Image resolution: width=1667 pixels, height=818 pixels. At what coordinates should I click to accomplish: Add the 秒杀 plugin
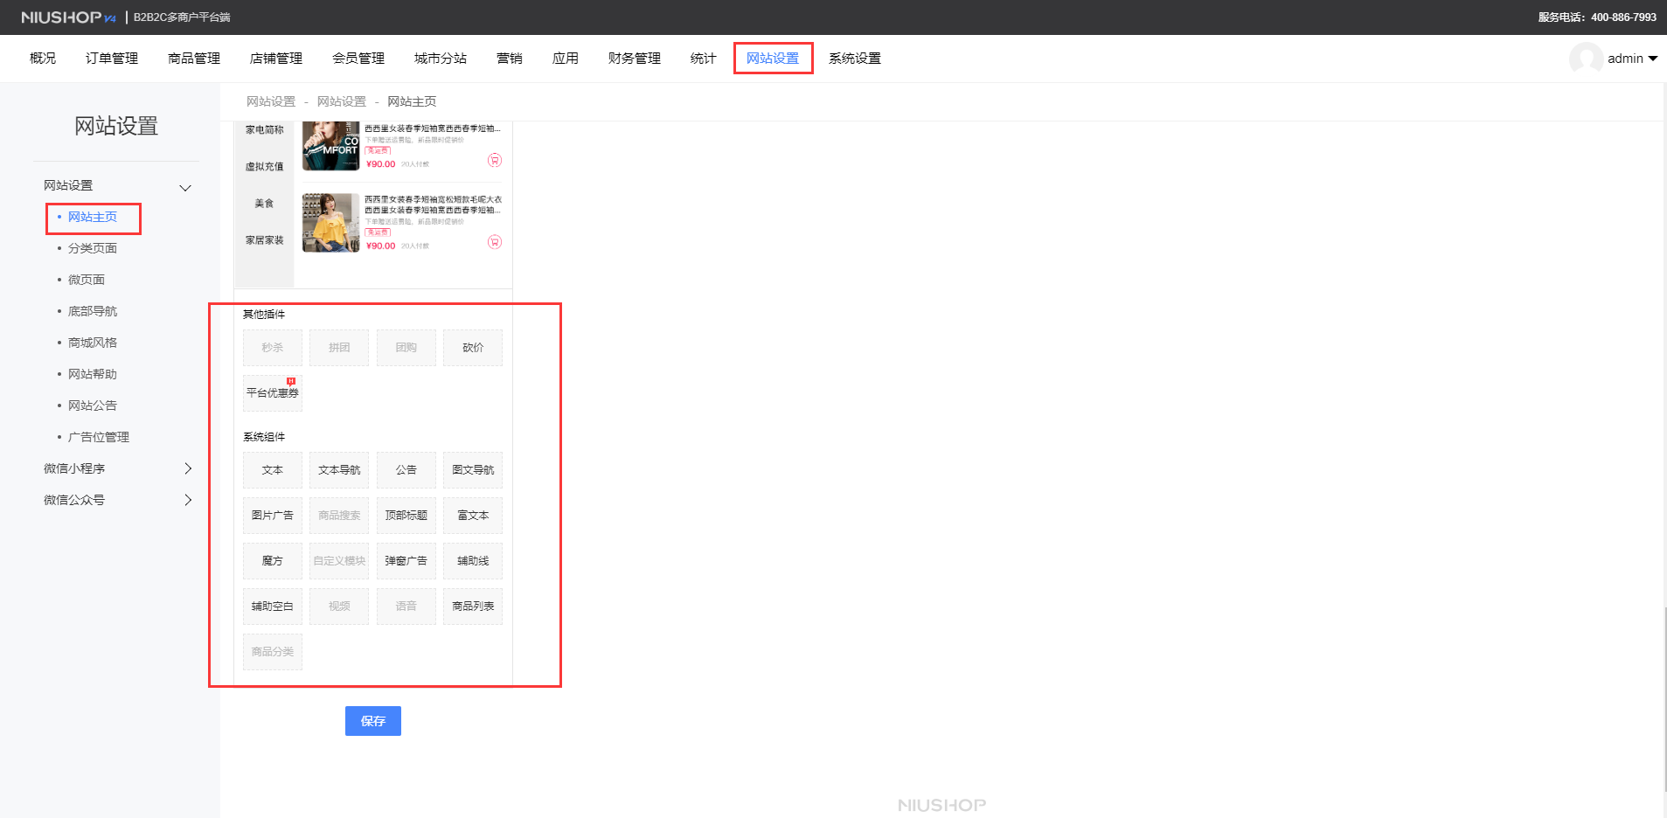coord(273,348)
